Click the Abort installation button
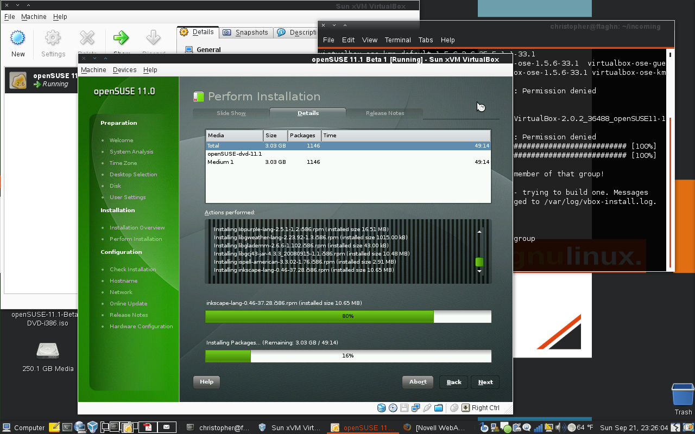Viewport: 695px width, 434px height. coord(418,382)
